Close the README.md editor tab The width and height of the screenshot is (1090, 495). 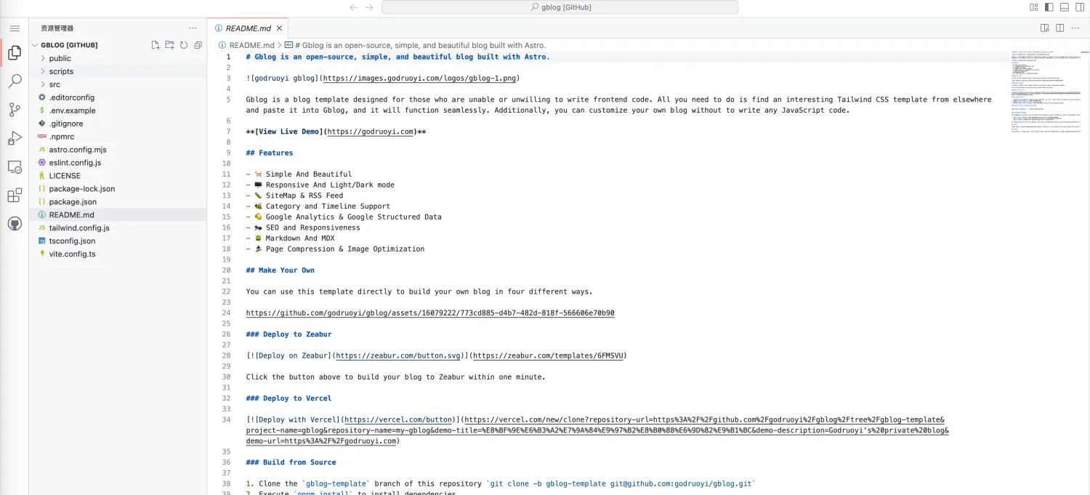pyautogui.click(x=279, y=28)
